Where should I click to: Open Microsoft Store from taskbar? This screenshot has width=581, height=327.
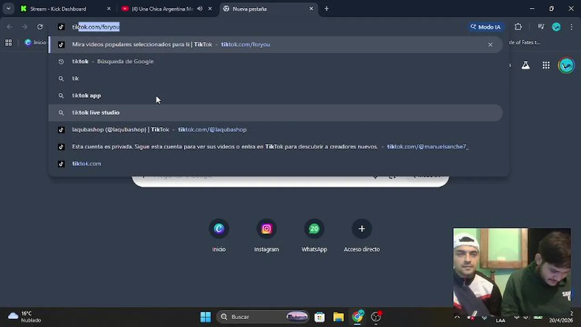(x=320, y=317)
